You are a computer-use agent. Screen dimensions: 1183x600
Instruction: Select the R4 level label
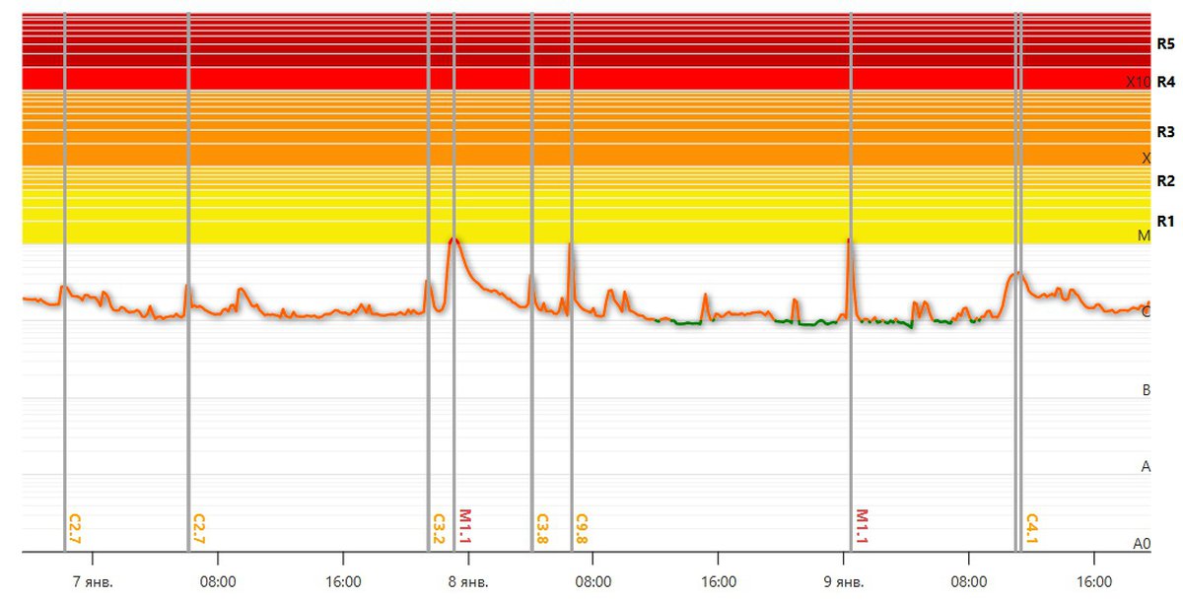1165,82
